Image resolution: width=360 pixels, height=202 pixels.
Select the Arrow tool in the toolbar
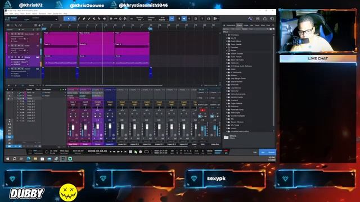pos(69,19)
